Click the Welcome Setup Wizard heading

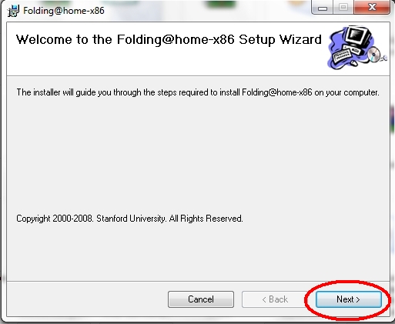(169, 40)
